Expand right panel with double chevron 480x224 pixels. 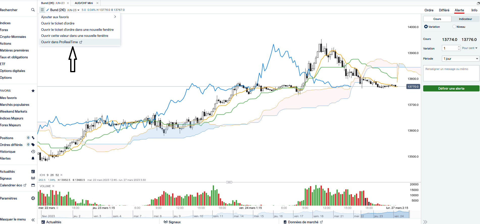425,222
